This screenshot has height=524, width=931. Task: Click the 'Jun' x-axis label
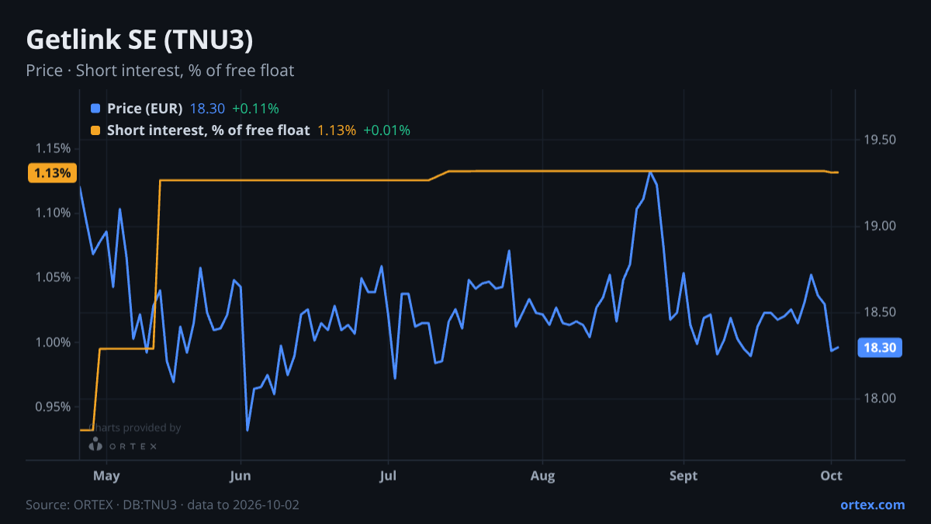[x=241, y=476]
